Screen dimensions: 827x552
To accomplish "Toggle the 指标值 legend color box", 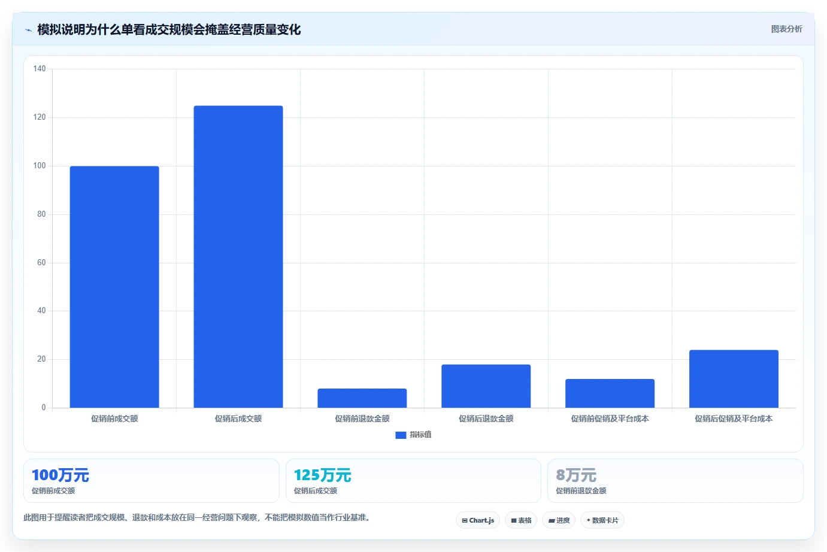I will (401, 435).
